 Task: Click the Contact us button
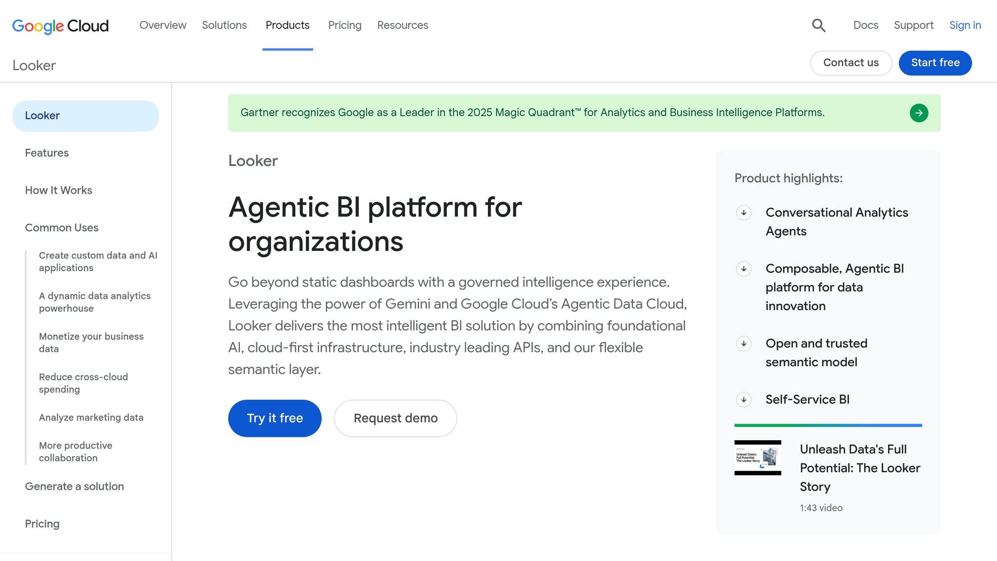pyautogui.click(x=851, y=63)
